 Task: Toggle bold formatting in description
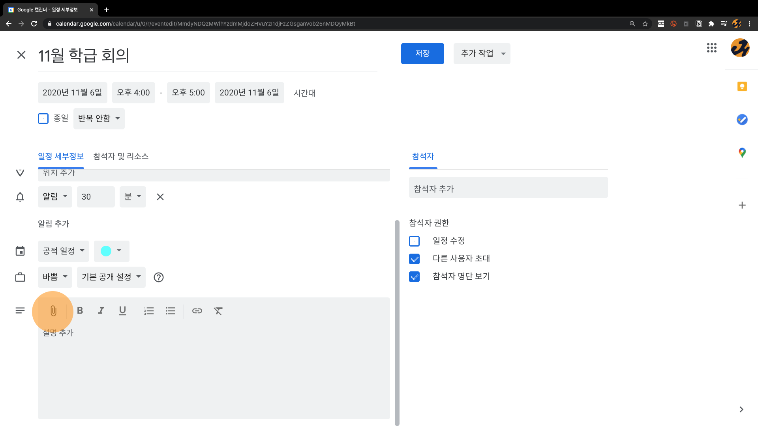80,311
